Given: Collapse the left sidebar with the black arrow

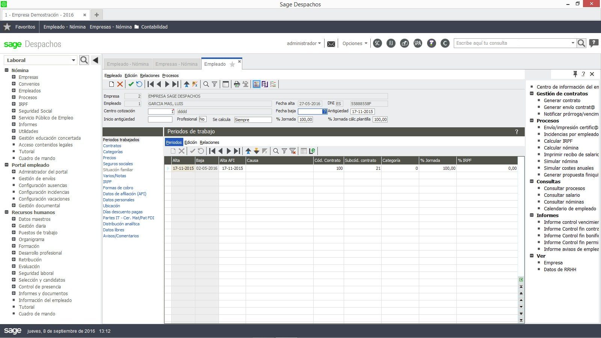Looking at the screenshot, I should pyautogui.click(x=95, y=60).
